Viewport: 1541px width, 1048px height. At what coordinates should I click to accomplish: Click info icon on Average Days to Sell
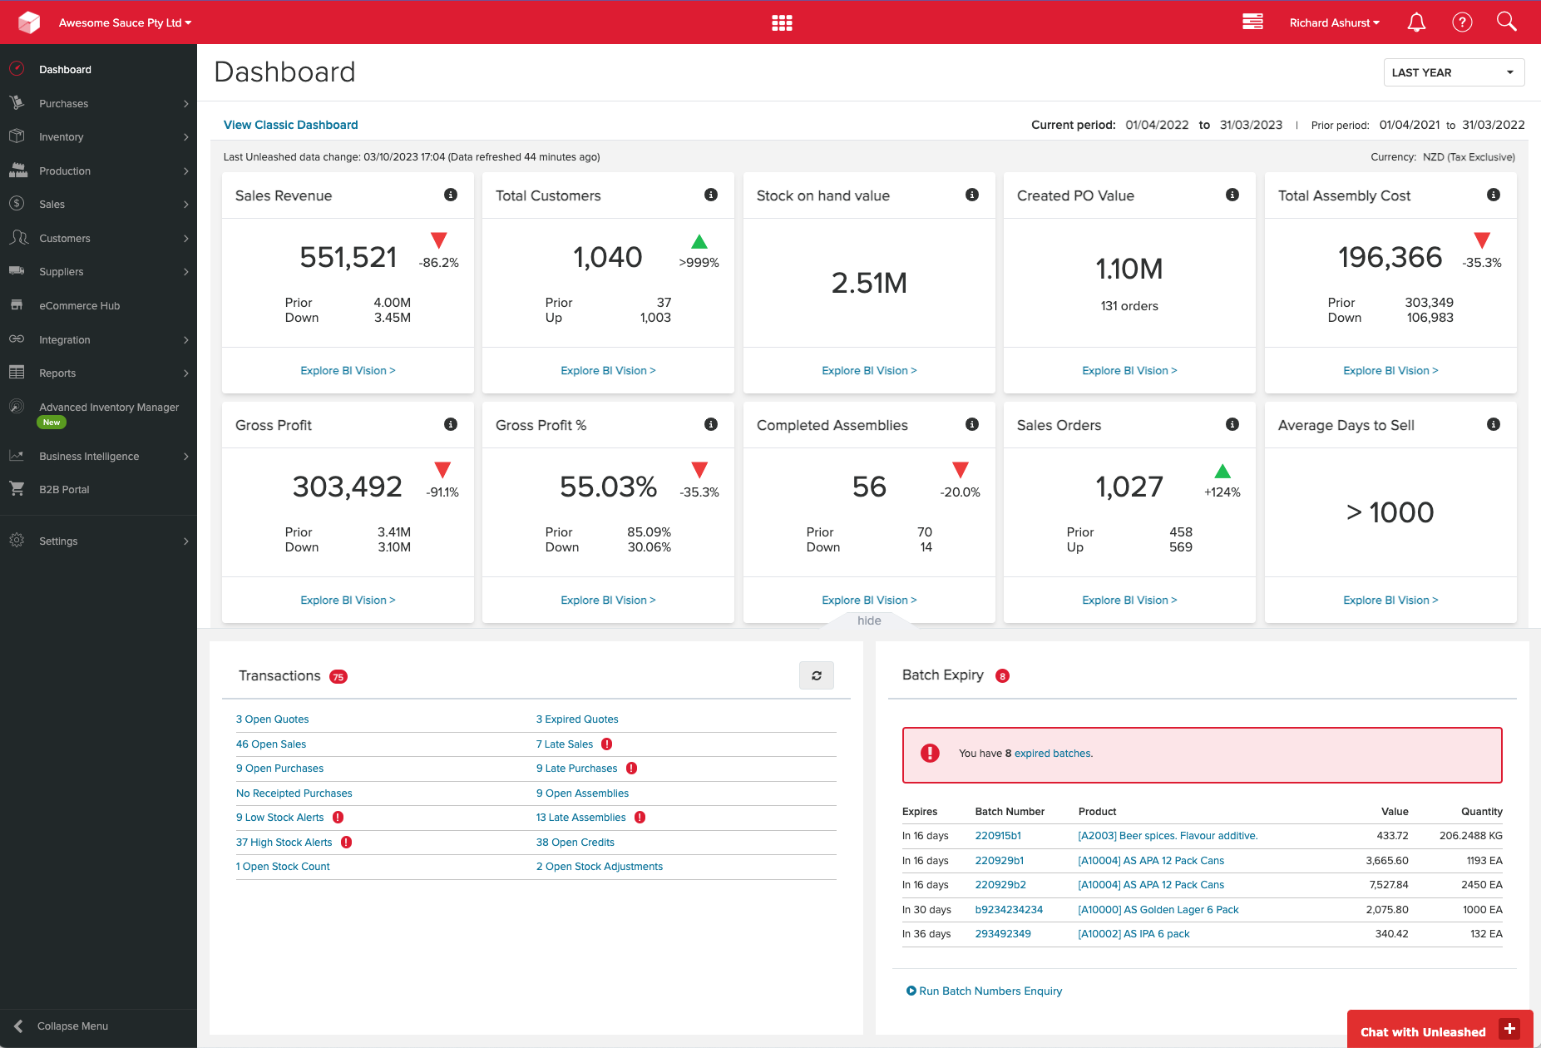click(x=1494, y=424)
